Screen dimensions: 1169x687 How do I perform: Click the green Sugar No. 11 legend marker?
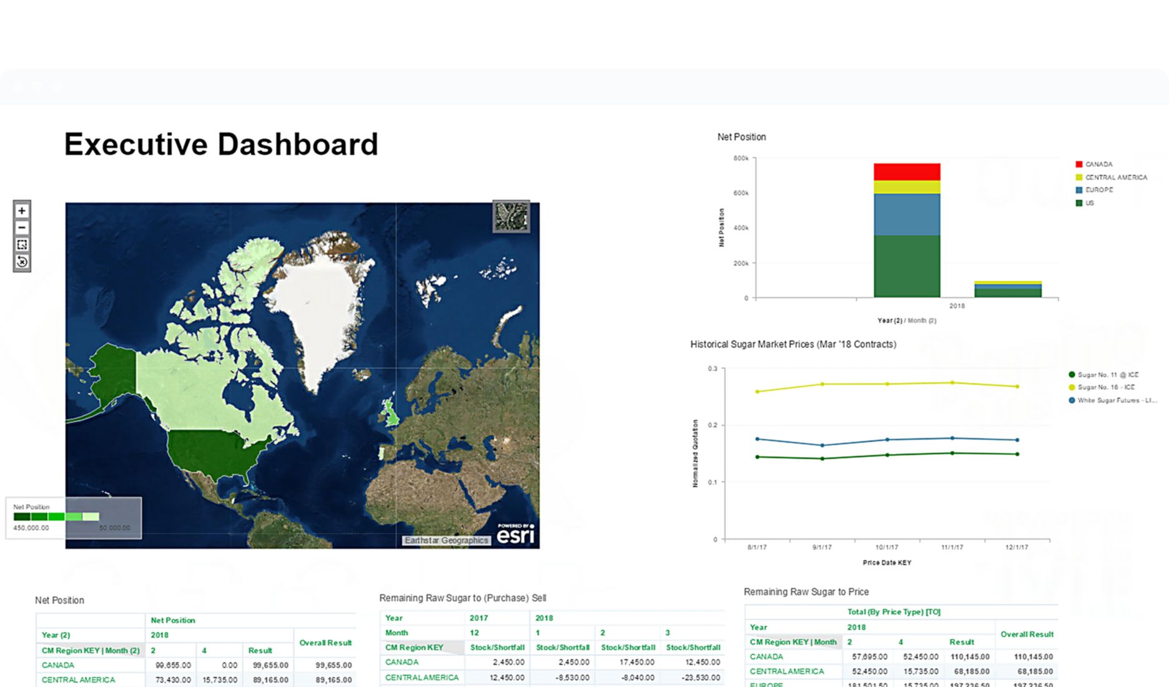[1072, 375]
